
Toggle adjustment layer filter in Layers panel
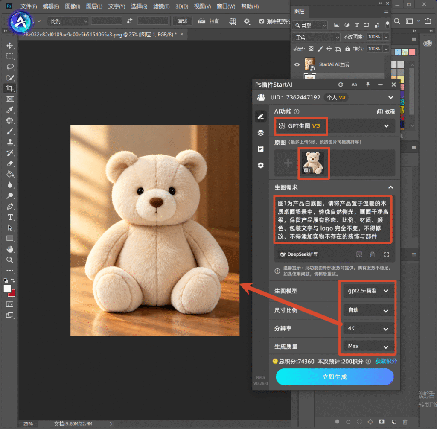tap(347, 25)
